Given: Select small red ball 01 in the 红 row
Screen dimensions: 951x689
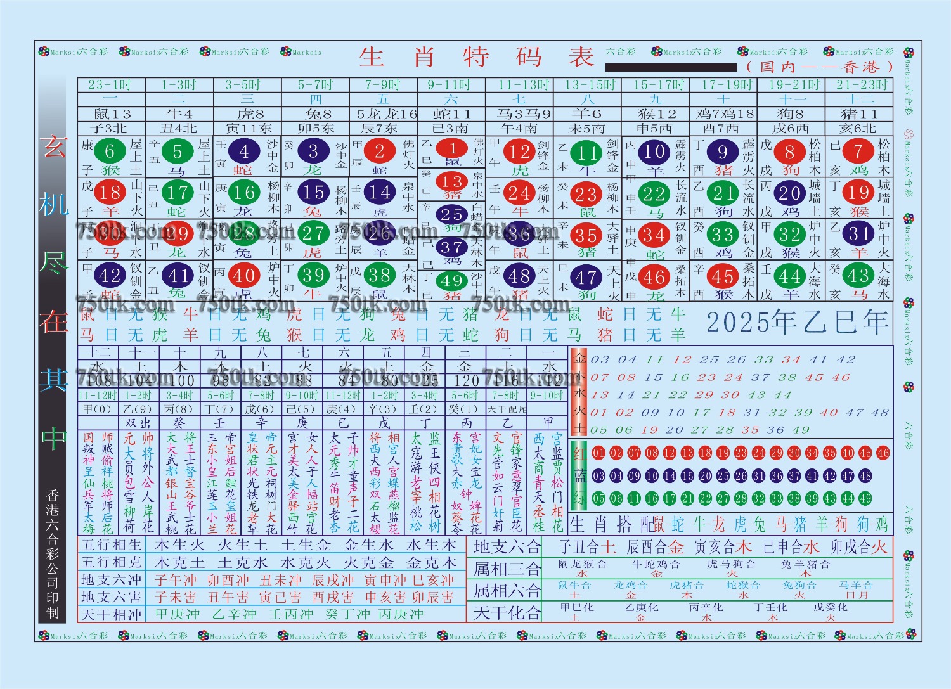Looking at the screenshot, I should (x=598, y=453).
